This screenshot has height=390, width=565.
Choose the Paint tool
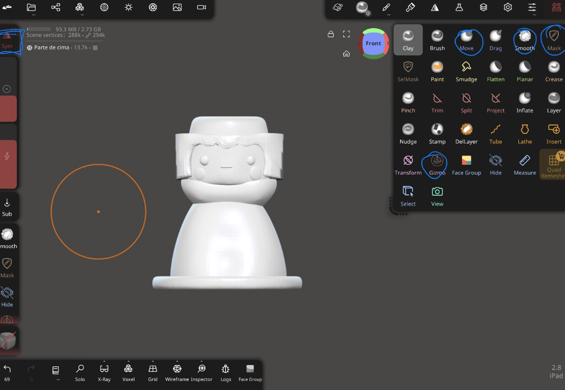(437, 71)
